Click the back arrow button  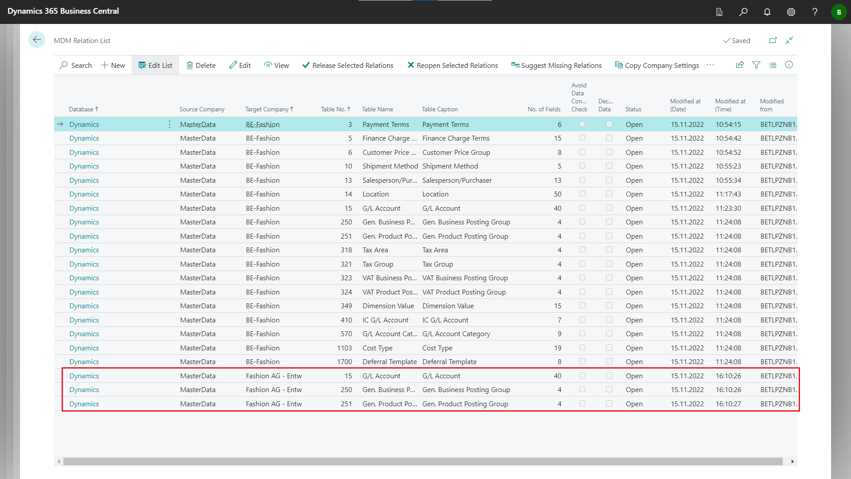point(37,40)
